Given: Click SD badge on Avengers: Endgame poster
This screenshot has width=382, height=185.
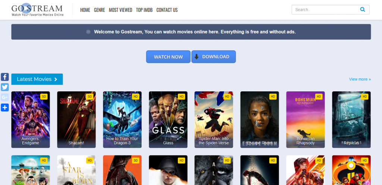Looking at the screenshot, I should (44, 96).
